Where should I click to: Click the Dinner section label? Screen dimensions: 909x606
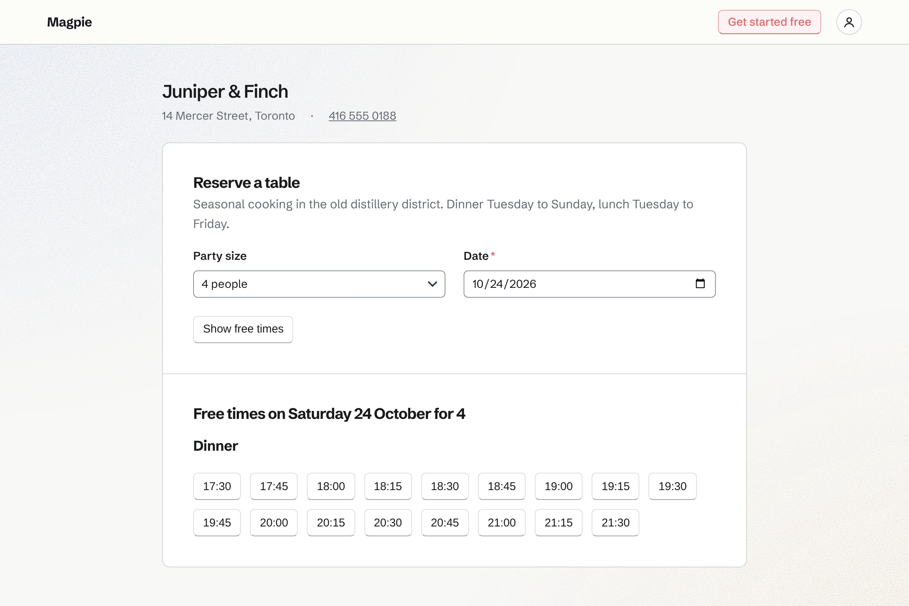point(216,446)
